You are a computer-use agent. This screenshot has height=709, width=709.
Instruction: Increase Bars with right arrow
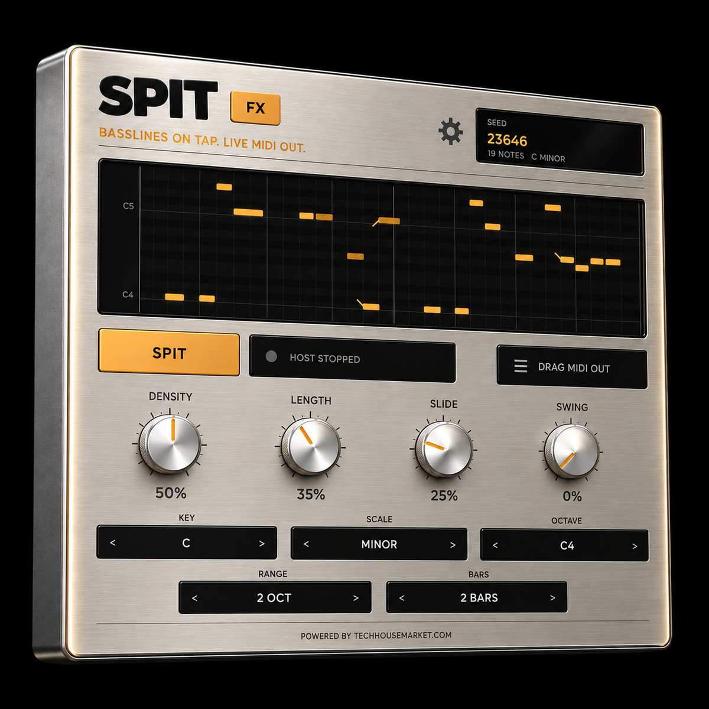553,598
